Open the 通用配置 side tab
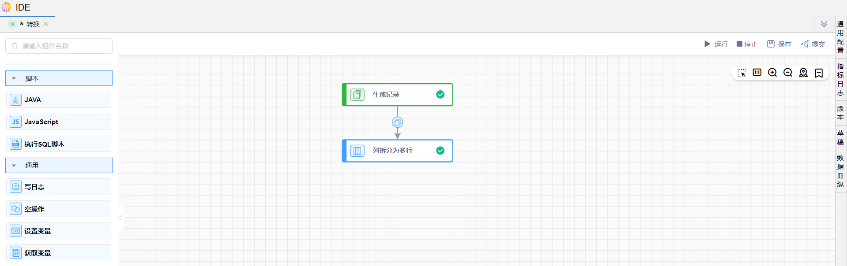This screenshot has width=847, height=266. (840, 37)
